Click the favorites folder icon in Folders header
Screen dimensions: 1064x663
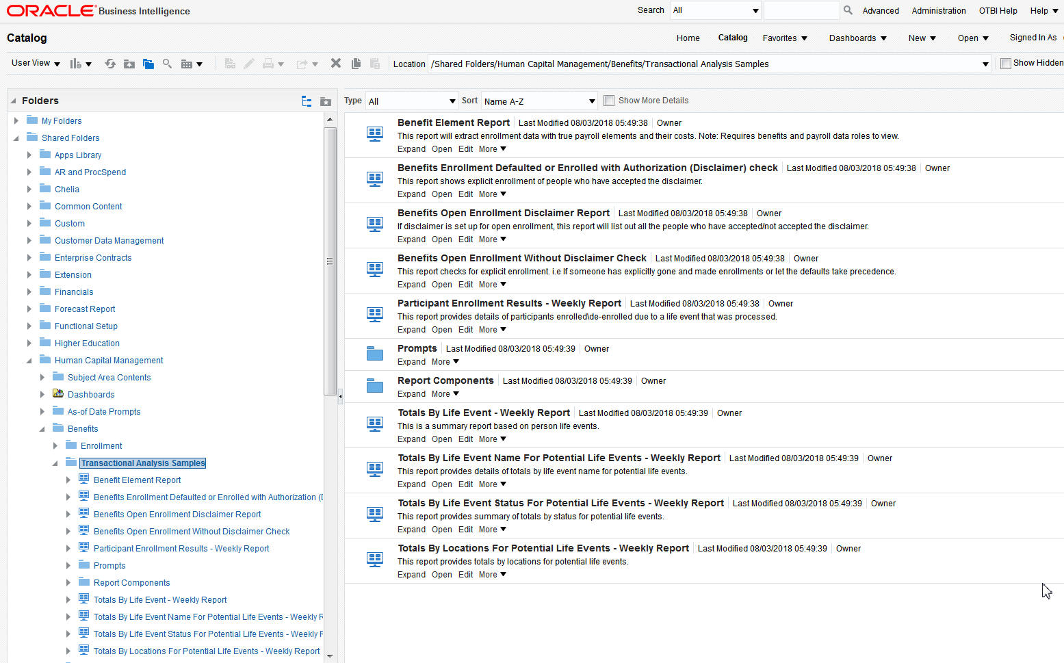pyautogui.click(x=326, y=101)
